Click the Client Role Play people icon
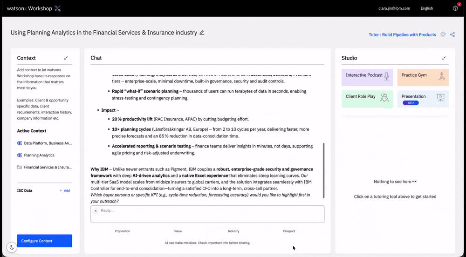Viewport: 466px width, 257px height. tap(384, 98)
